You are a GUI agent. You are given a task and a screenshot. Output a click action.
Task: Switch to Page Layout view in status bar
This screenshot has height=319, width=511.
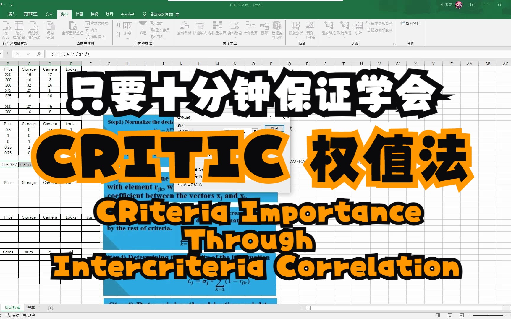tap(450, 315)
